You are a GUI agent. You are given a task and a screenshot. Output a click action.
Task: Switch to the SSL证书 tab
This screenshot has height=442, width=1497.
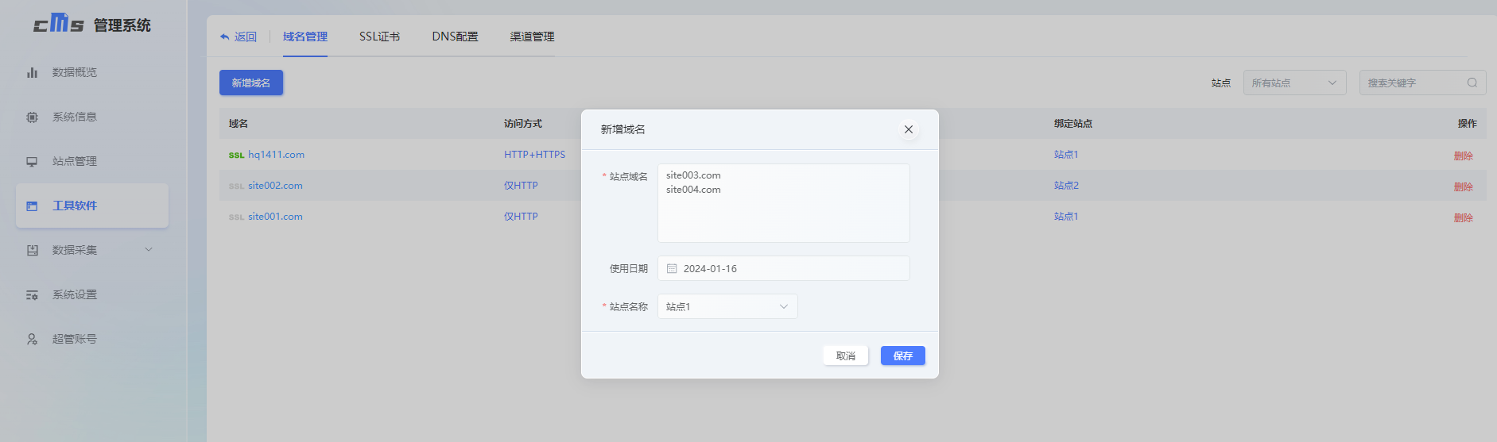pyautogui.click(x=379, y=37)
